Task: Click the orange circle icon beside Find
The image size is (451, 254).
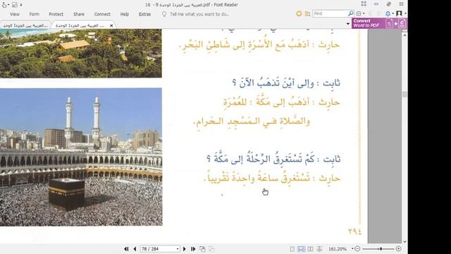Action: (x=299, y=13)
